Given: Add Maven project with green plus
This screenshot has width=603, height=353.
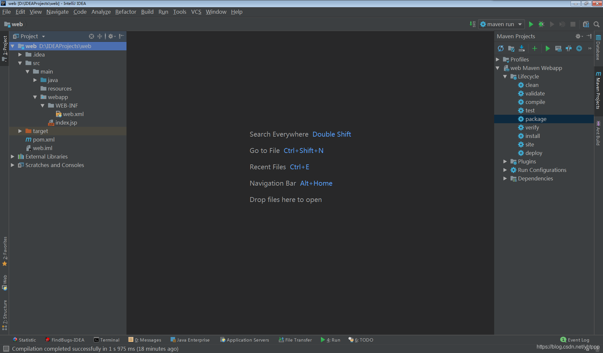Looking at the screenshot, I should [x=535, y=48].
